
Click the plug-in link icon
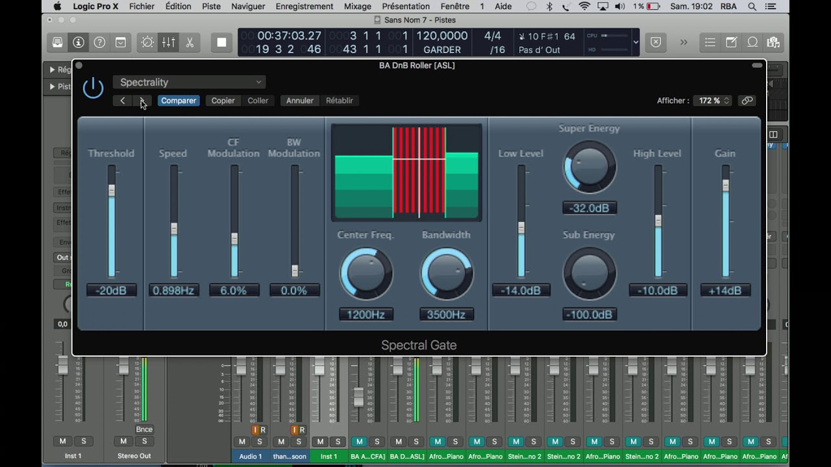point(747,101)
